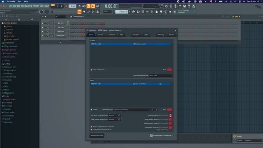Click the microphone recording icon in toolbar

click(175, 6)
